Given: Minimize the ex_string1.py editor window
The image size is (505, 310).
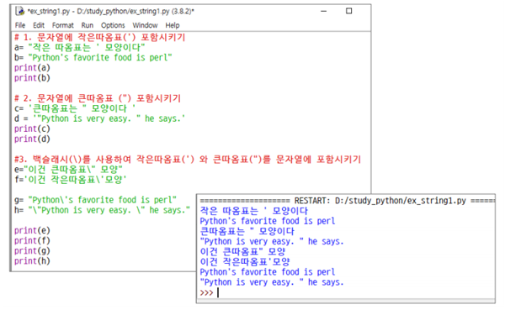Looking at the screenshot, I should [x=324, y=11].
